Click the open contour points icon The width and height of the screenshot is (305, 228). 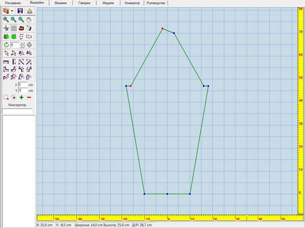tap(21, 36)
